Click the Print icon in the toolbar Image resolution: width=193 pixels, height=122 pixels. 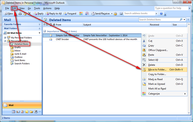tap(20, 14)
